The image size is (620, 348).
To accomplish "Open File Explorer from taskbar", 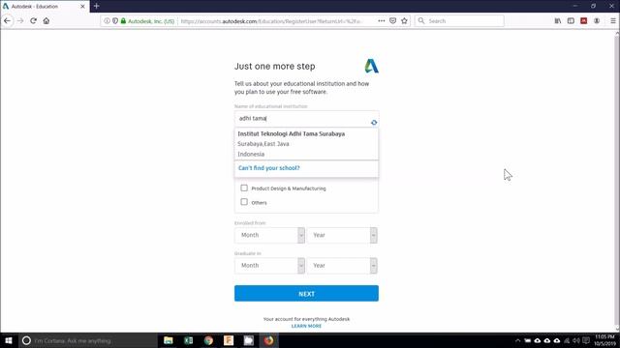I will click(169, 340).
